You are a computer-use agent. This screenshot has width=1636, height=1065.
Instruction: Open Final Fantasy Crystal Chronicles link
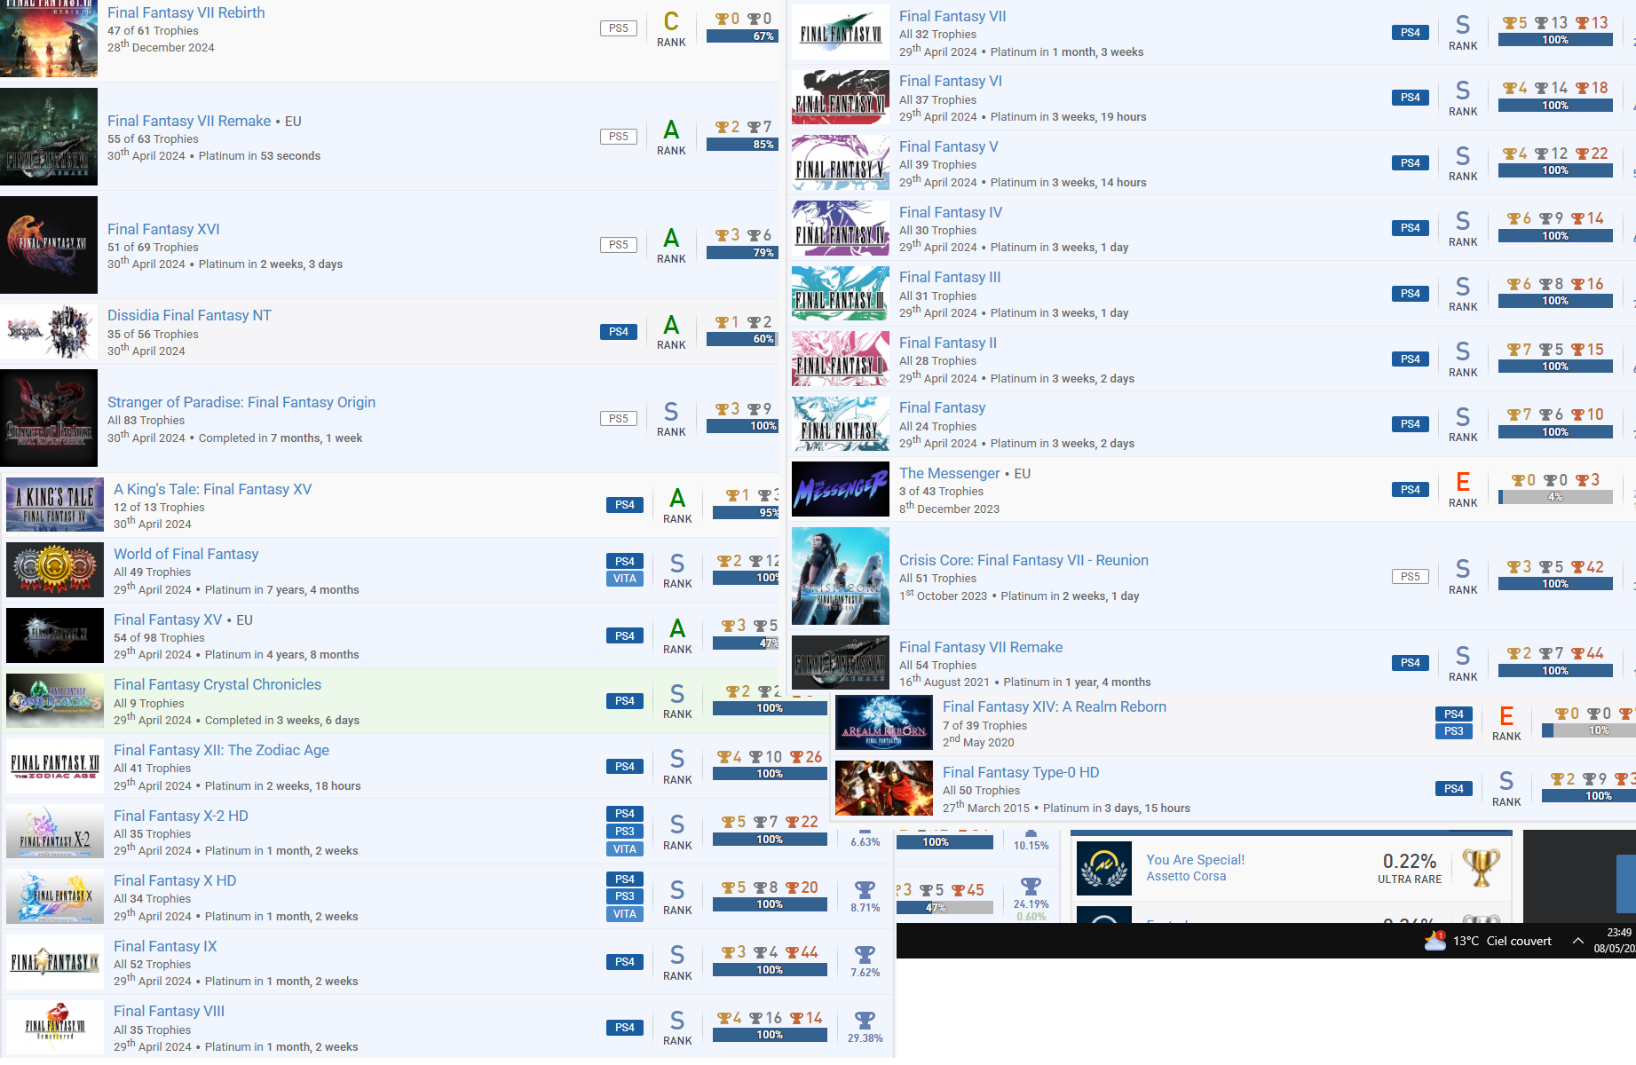(x=217, y=684)
